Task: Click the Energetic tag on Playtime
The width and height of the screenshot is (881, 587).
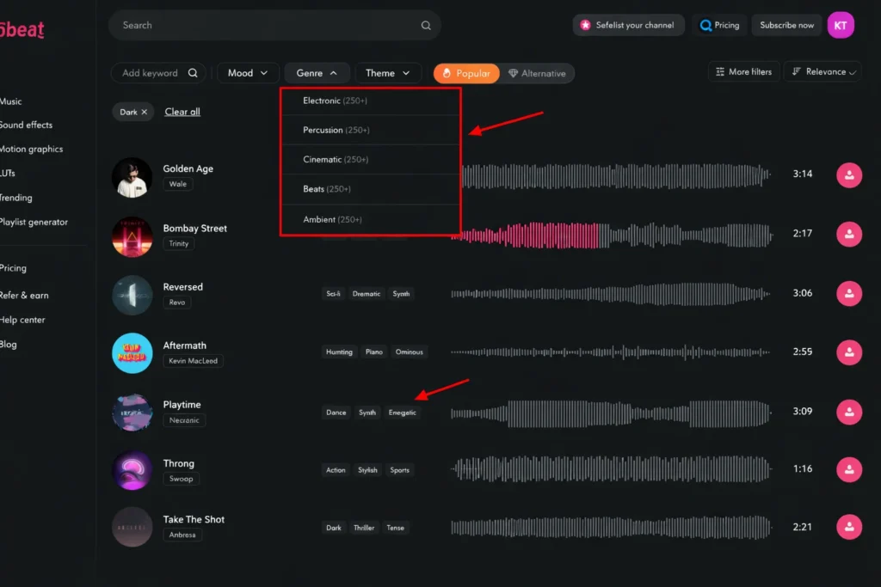Action: click(402, 413)
